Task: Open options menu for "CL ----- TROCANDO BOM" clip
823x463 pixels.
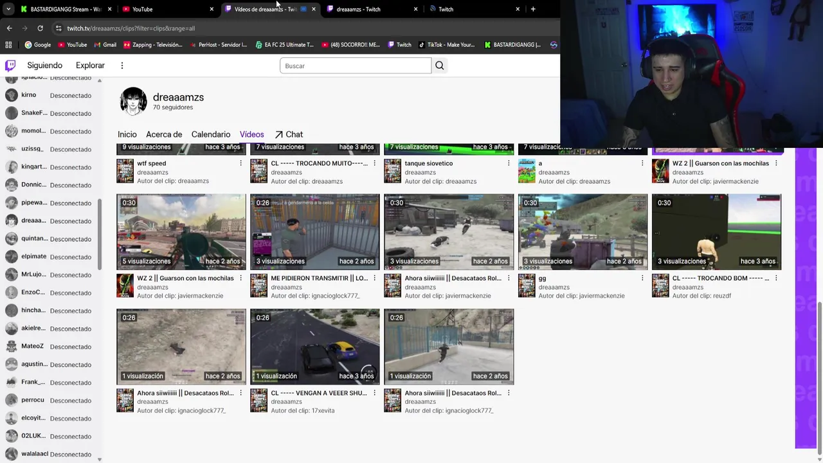Action: (x=776, y=278)
